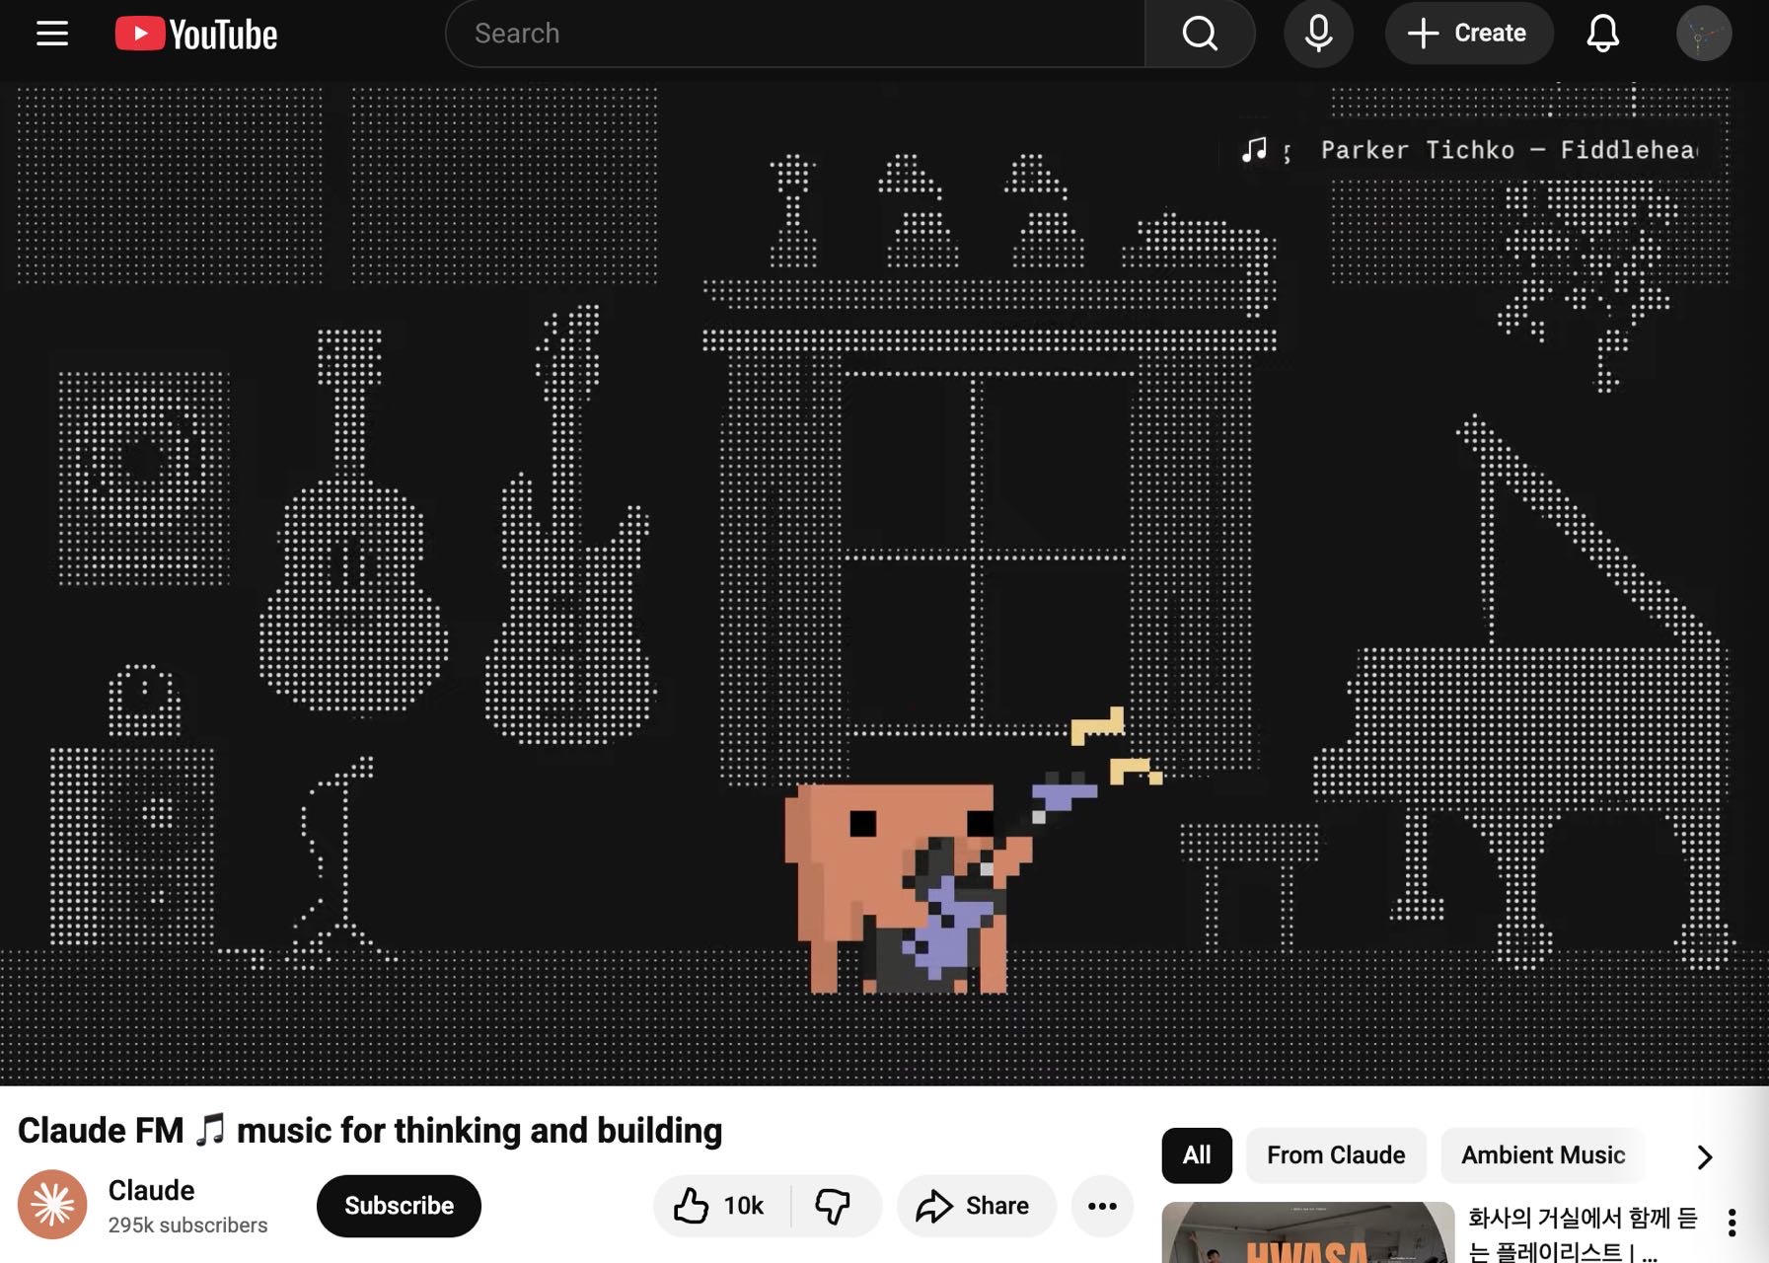Open account avatar menu
Viewport: 1769px width, 1263px height.
click(x=1704, y=34)
